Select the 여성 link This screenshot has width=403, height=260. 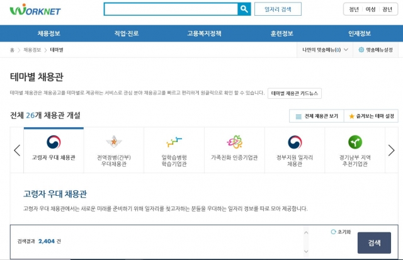[370, 9]
